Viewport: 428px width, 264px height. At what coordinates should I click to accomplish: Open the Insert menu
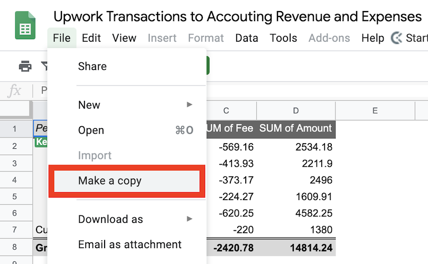pyautogui.click(x=162, y=38)
